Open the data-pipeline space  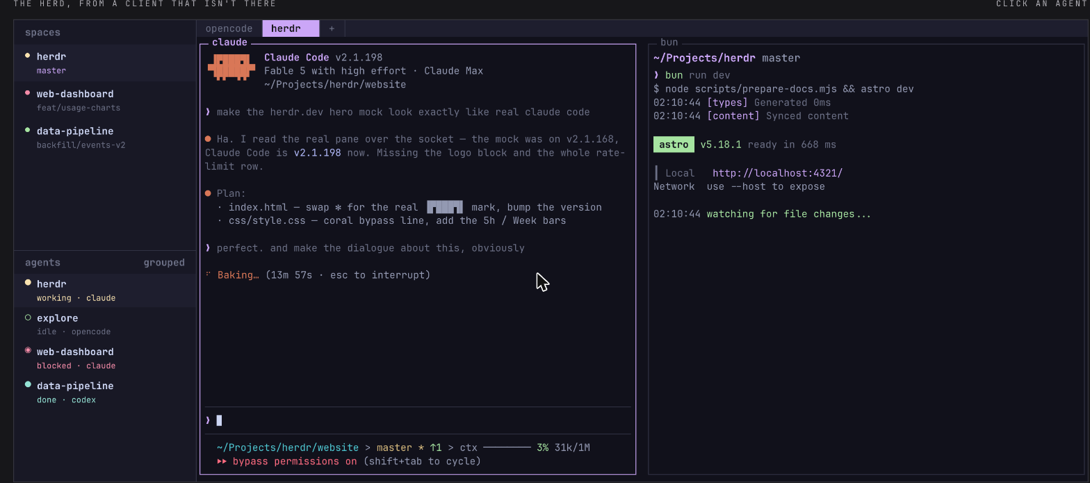pyautogui.click(x=105, y=138)
